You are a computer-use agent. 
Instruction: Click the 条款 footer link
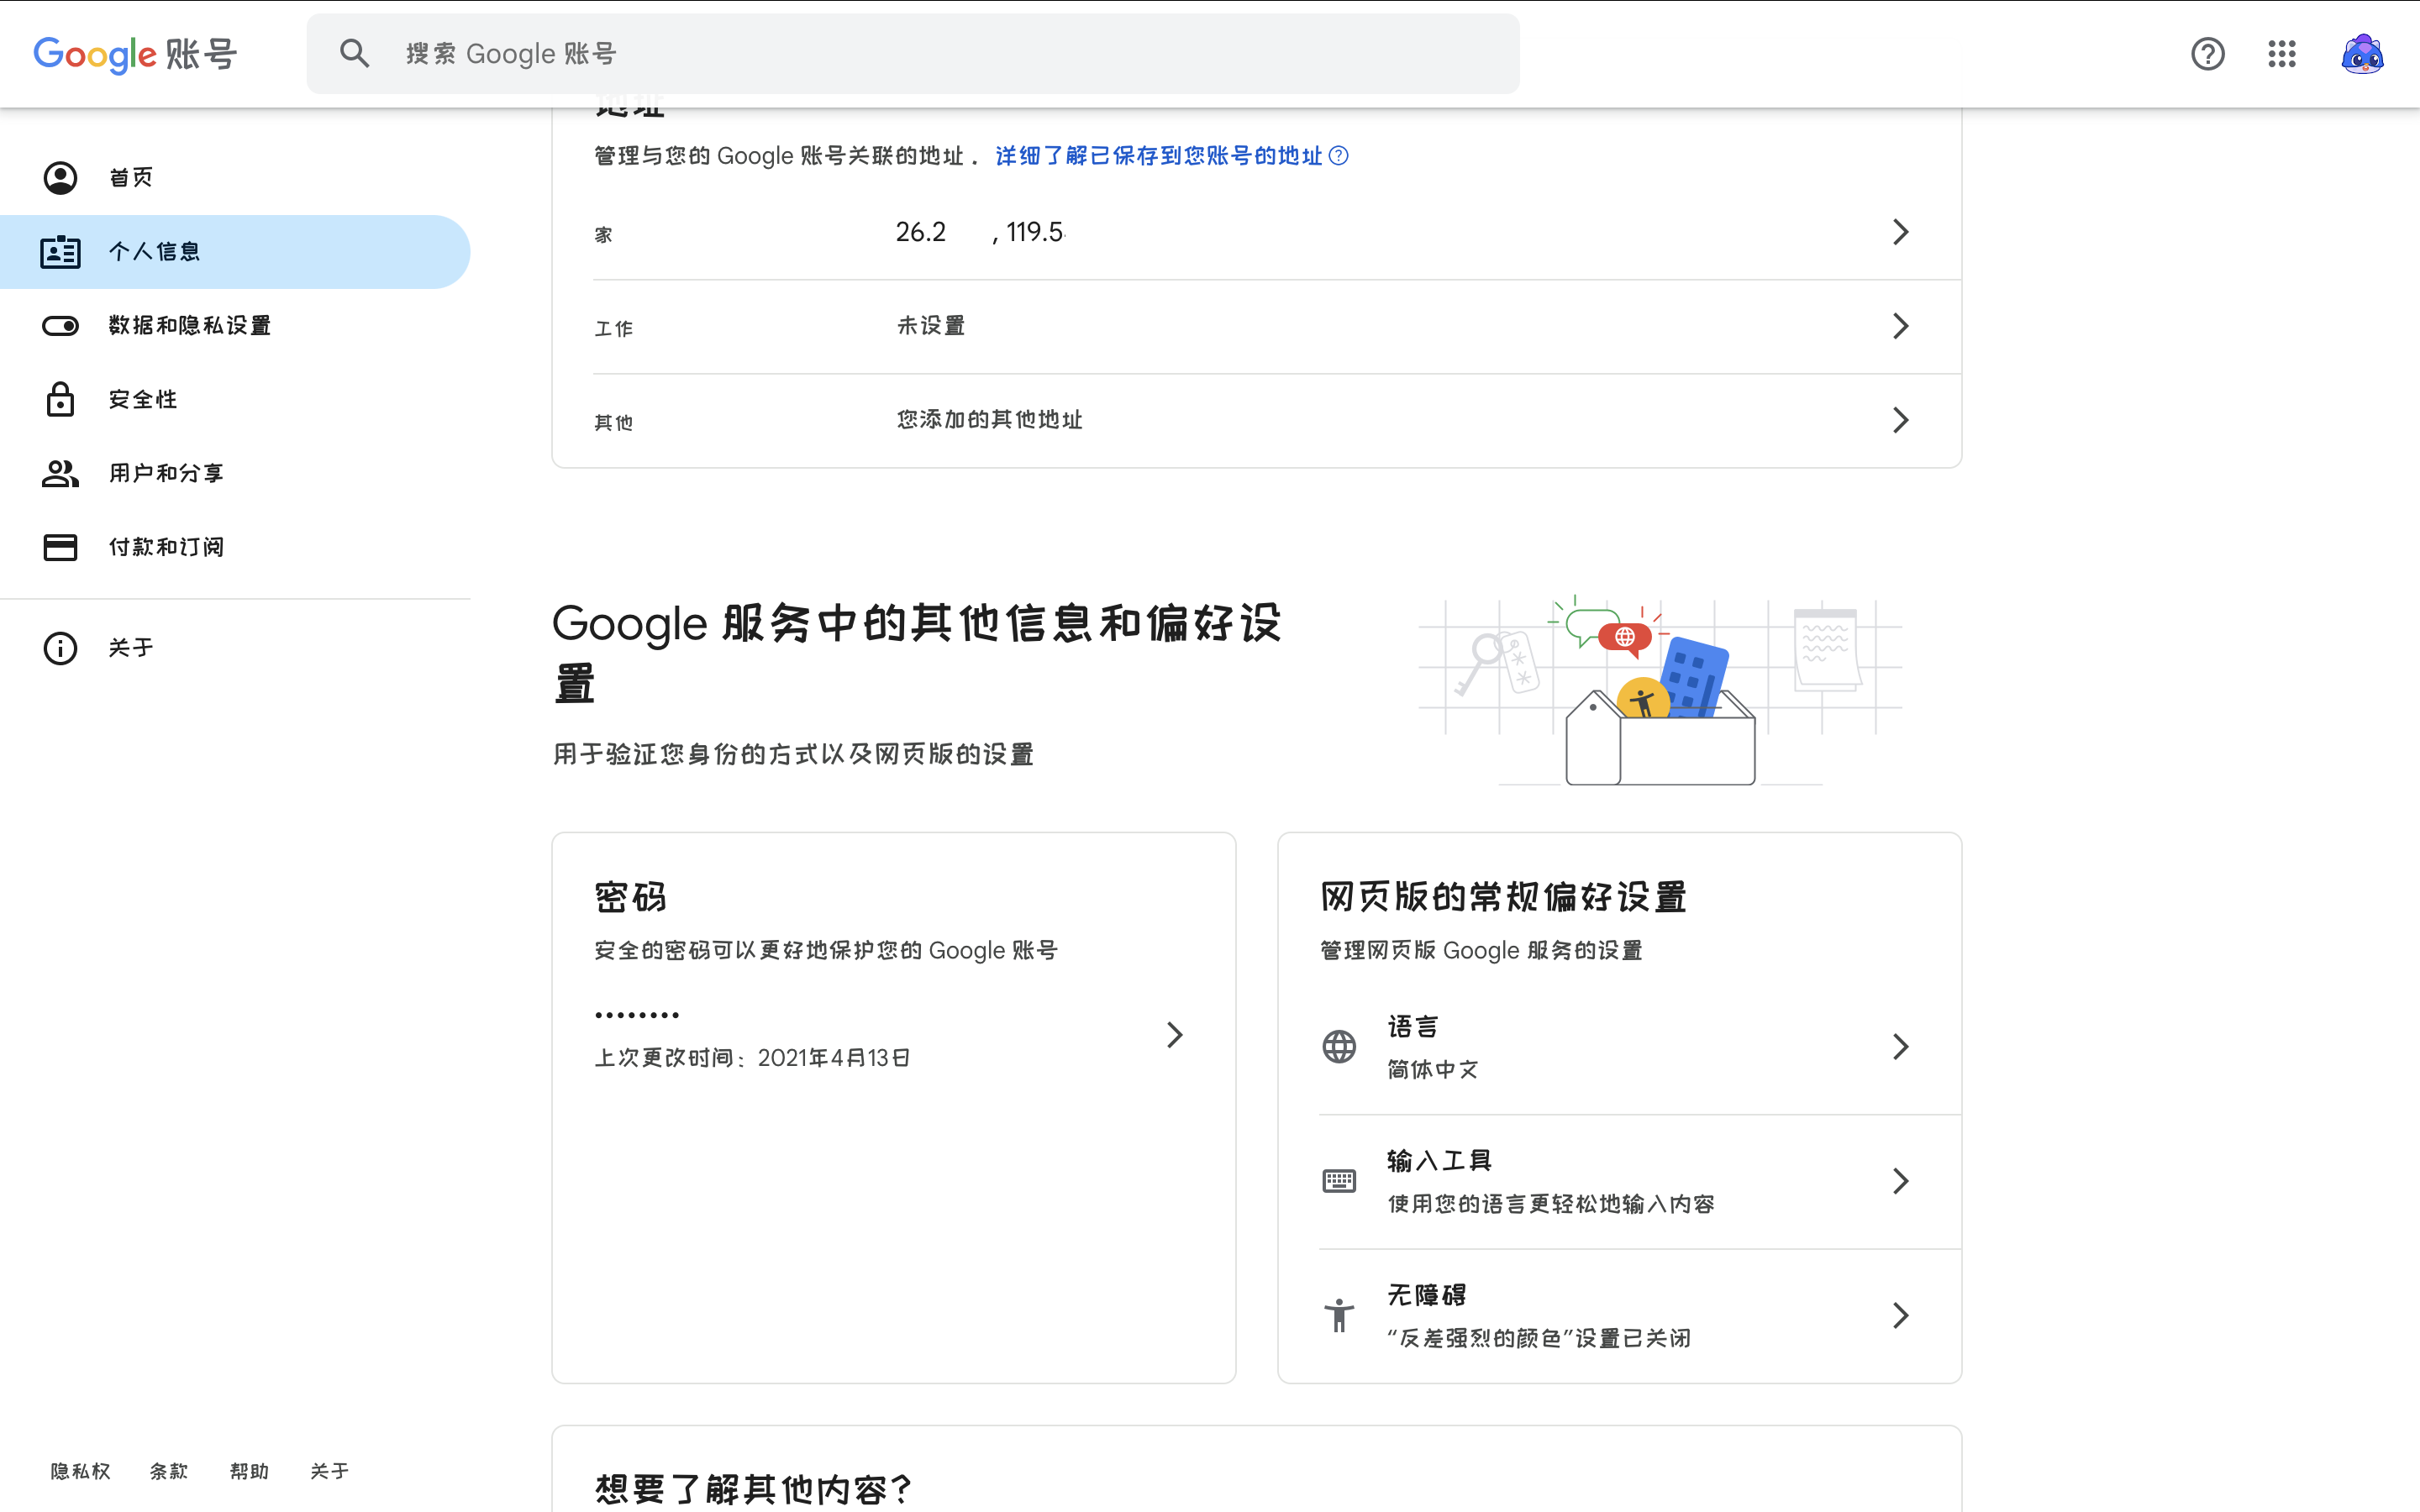coord(169,1471)
